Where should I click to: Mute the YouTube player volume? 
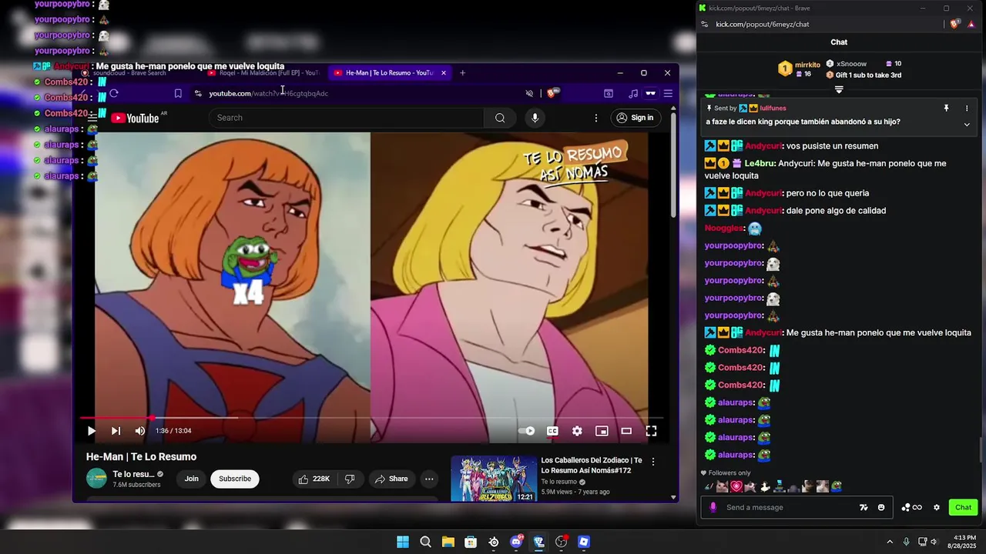(139, 431)
